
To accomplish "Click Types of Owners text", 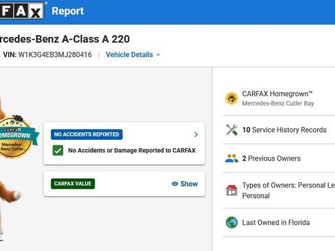I will coord(288,191).
